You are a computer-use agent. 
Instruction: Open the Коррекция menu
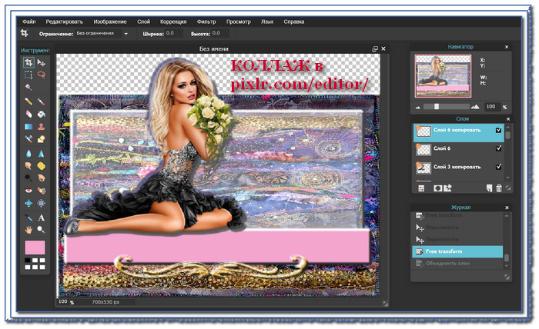[173, 22]
